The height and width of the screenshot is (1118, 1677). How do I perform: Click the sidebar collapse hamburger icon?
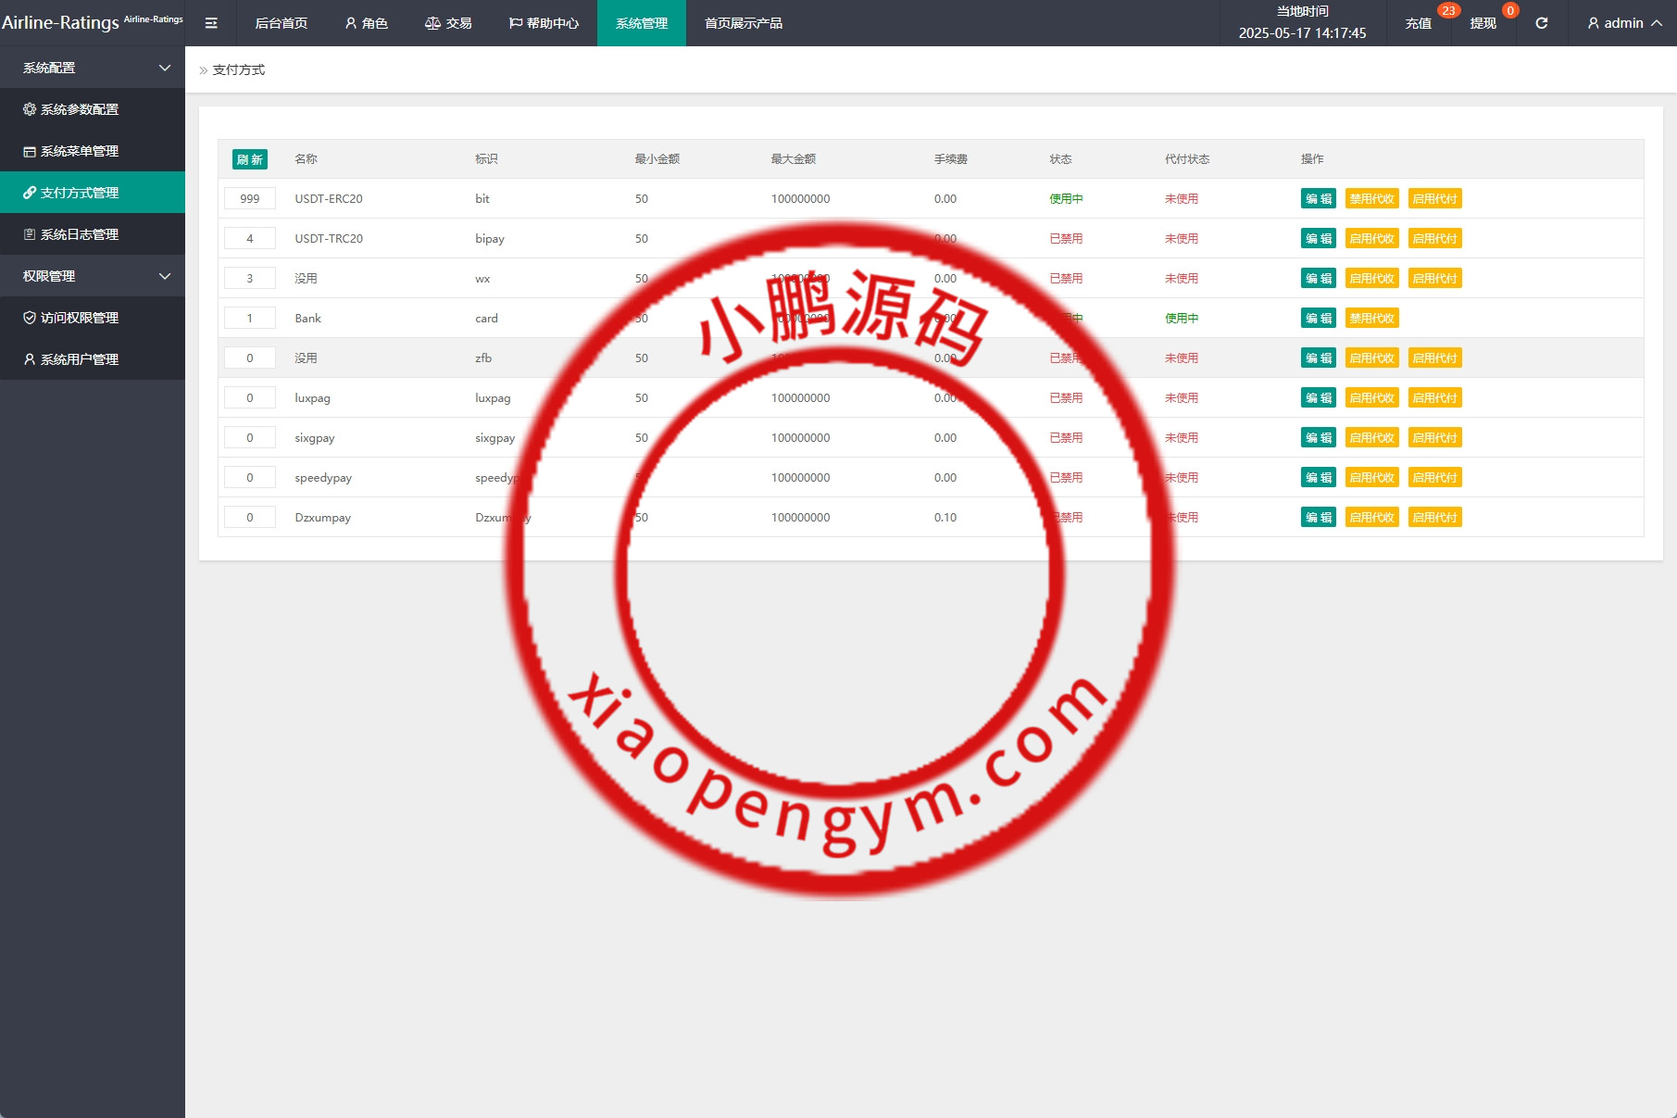click(211, 23)
